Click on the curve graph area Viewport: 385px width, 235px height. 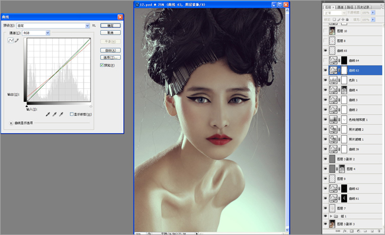coord(59,70)
